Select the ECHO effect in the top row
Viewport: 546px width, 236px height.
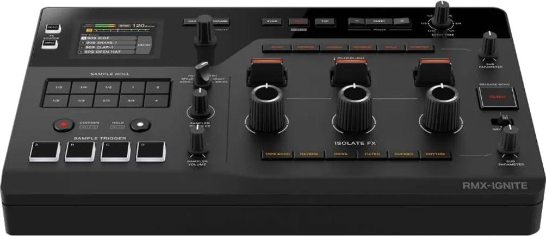click(277, 48)
